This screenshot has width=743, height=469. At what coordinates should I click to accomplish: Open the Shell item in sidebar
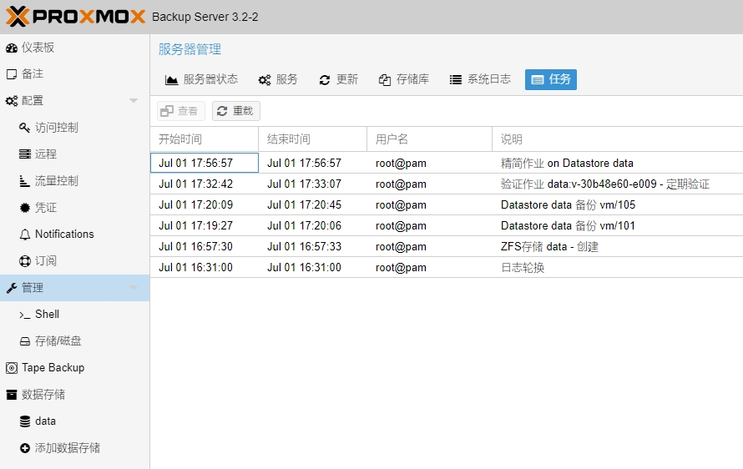47,315
